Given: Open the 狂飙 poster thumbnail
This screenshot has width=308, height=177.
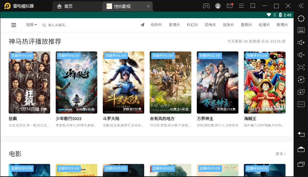Looking at the screenshot, I should coord(29,82).
